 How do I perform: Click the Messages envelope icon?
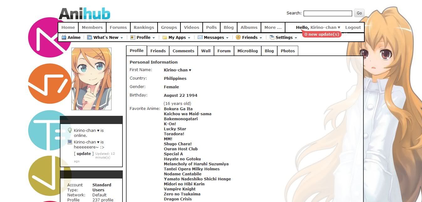click(200, 37)
